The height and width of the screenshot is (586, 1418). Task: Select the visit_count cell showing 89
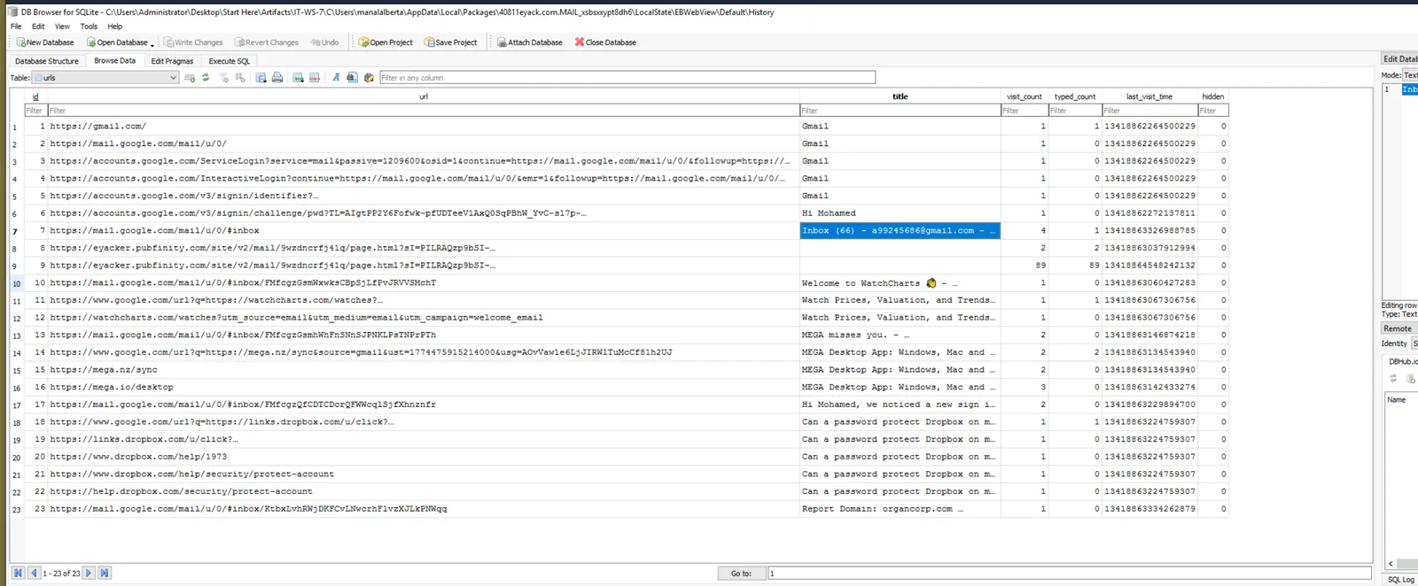(x=1025, y=266)
